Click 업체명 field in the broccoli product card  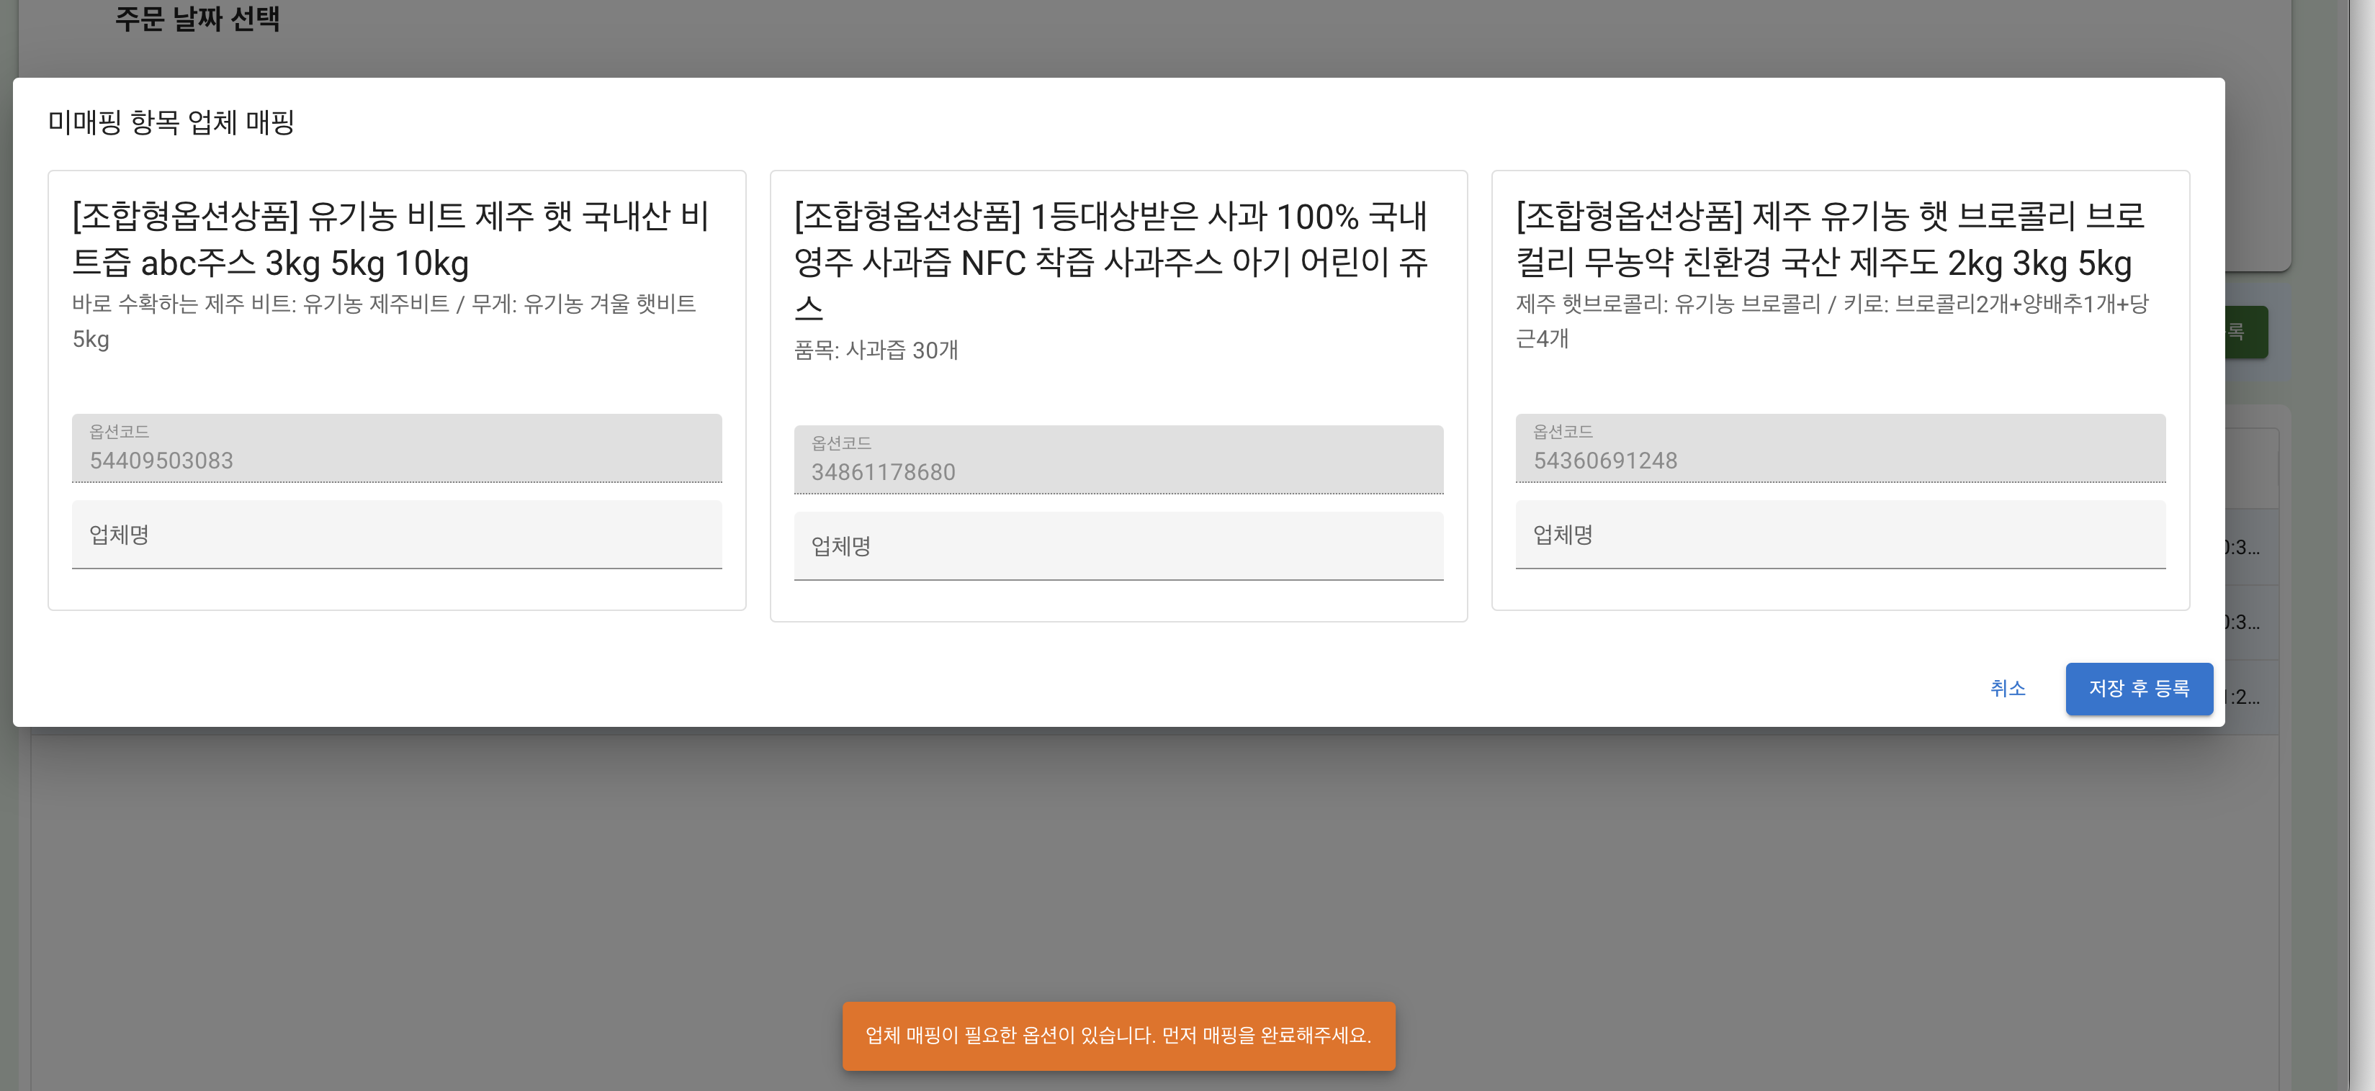click(x=1839, y=535)
